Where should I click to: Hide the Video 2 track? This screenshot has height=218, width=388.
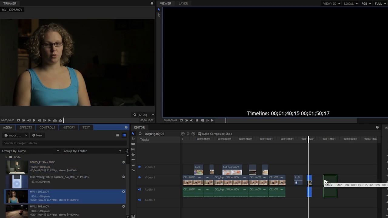click(139, 167)
